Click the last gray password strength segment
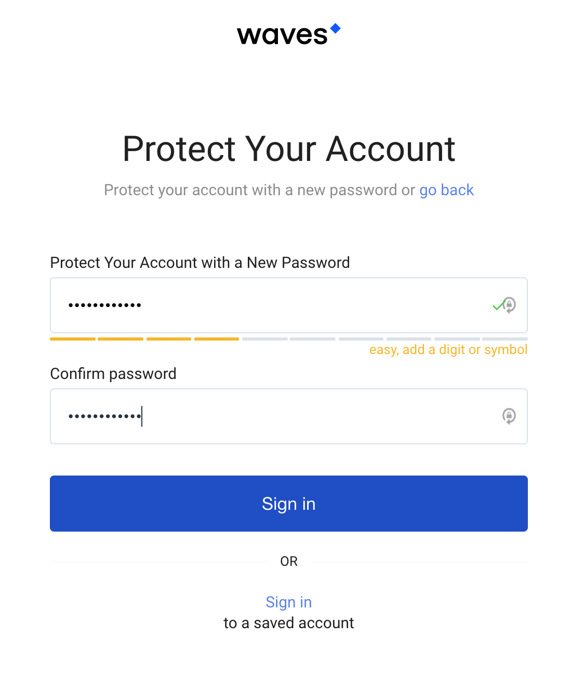Image resolution: width=585 pixels, height=678 pixels. (505, 339)
